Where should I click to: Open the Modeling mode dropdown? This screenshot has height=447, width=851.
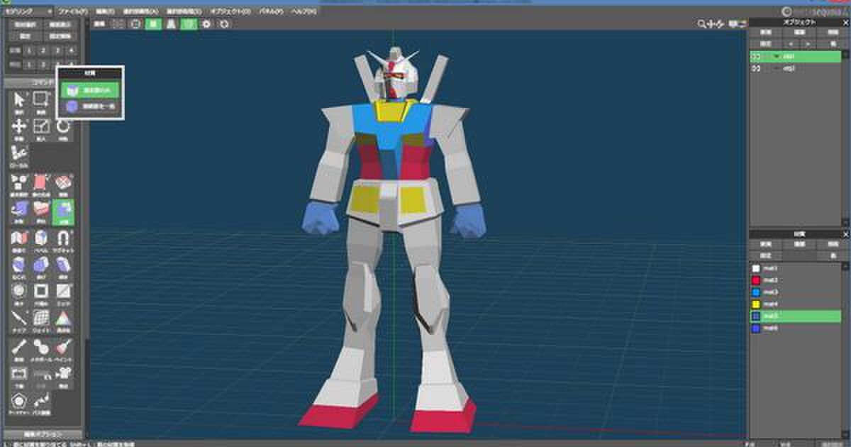coord(28,11)
